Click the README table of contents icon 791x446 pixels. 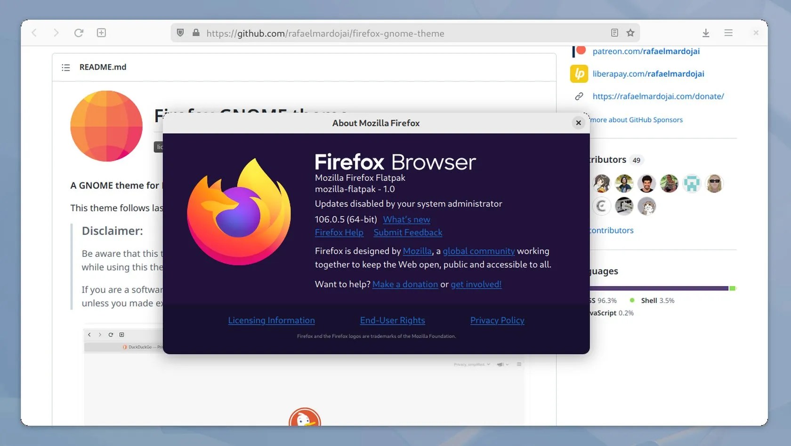click(x=66, y=67)
